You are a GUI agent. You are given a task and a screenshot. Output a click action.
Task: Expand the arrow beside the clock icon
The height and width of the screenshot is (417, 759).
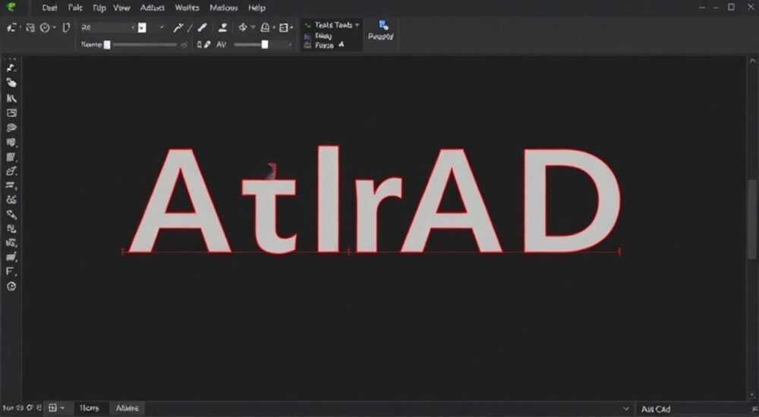click(54, 27)
